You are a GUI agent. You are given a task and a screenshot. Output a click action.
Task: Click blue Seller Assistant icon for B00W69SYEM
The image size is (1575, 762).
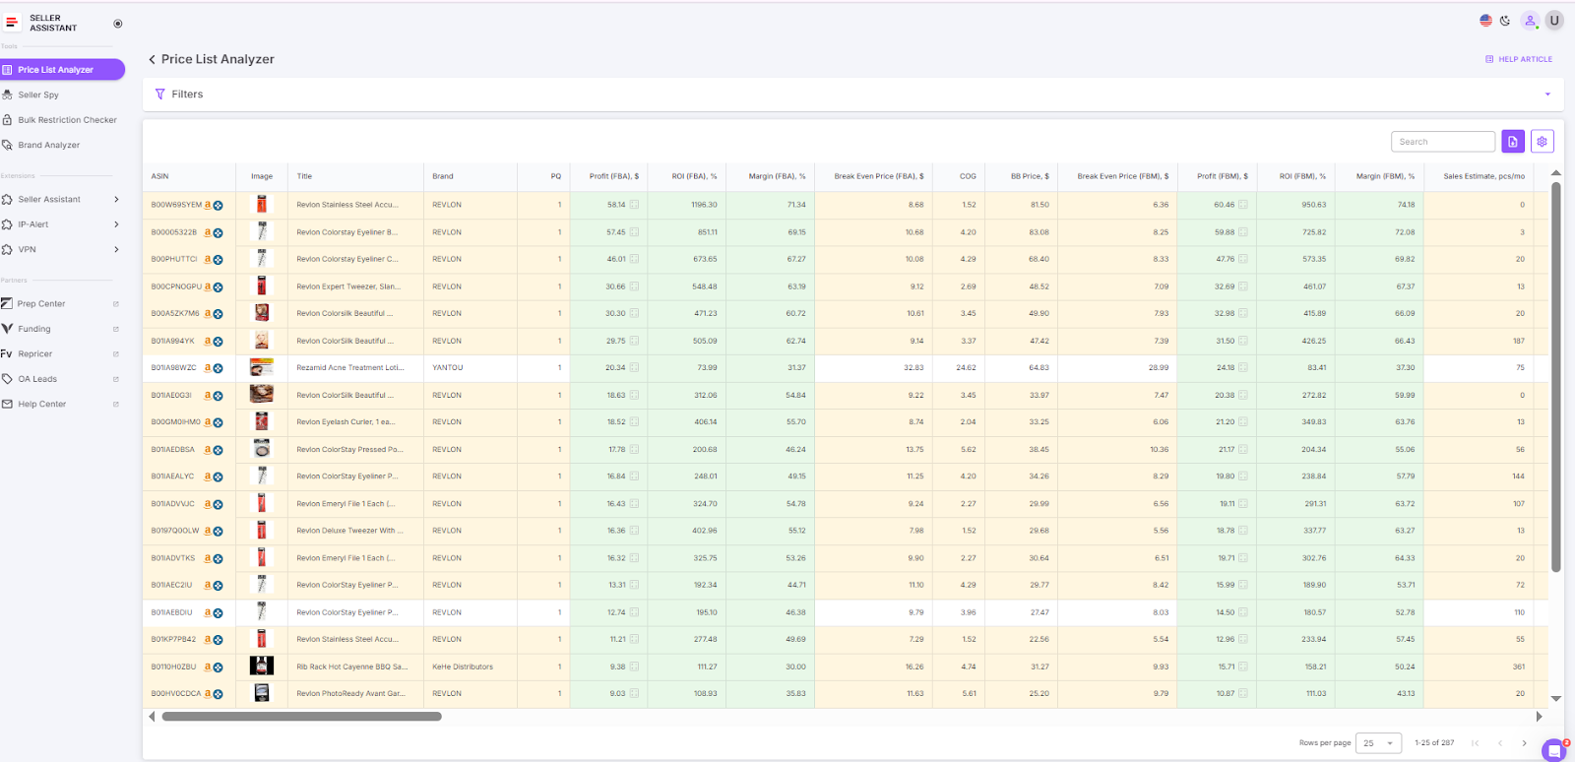tap(218, 206)
